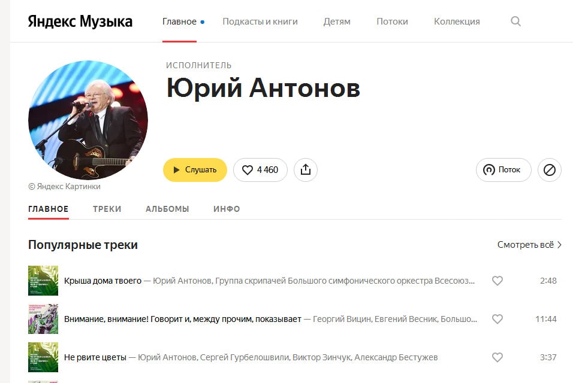573x383 pixels.
Task: Like the artist with the 4 460 heart button
Action: click(x=260, y=169)
